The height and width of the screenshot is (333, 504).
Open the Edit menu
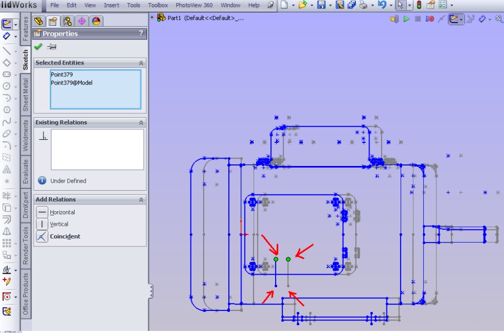71,5
